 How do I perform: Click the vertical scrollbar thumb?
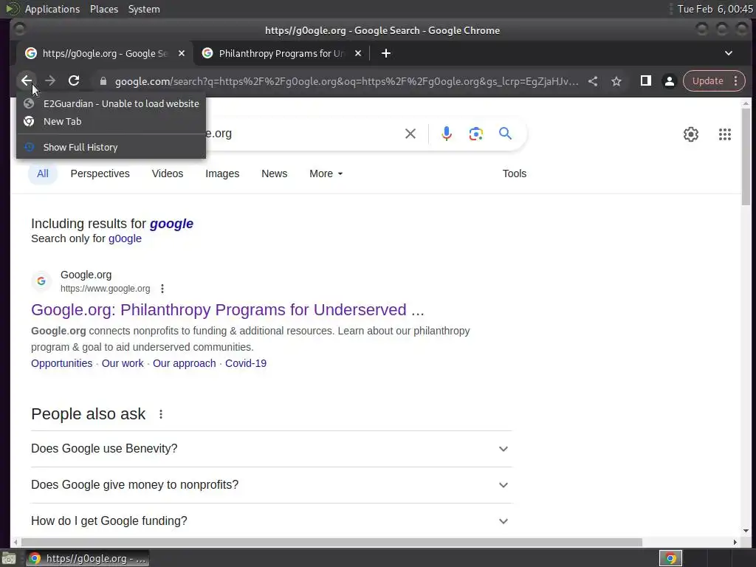click(x=746, y=157)
